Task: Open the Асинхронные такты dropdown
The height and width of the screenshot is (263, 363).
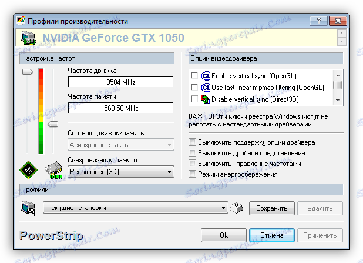Action: coord(121,145)
